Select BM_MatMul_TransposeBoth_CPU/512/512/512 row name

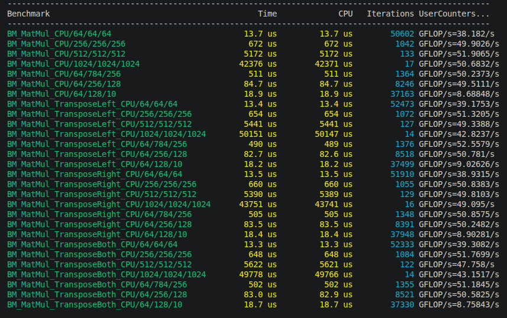[x=99, y=264]
